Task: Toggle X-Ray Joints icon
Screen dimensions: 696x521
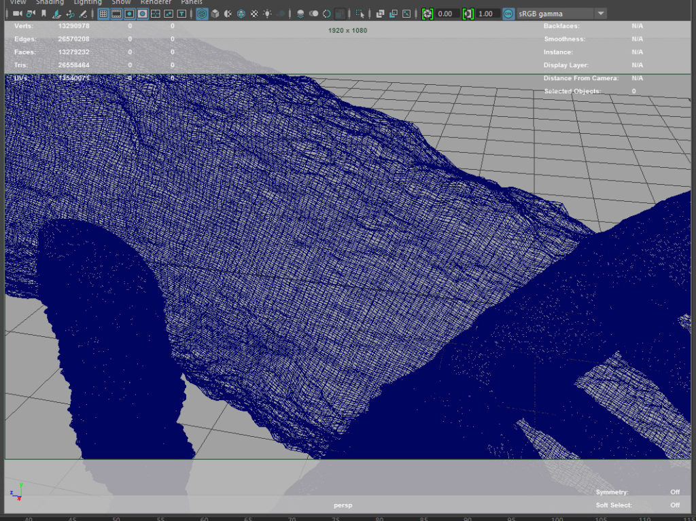Action: pyautogui.click(x=406, y=14)
